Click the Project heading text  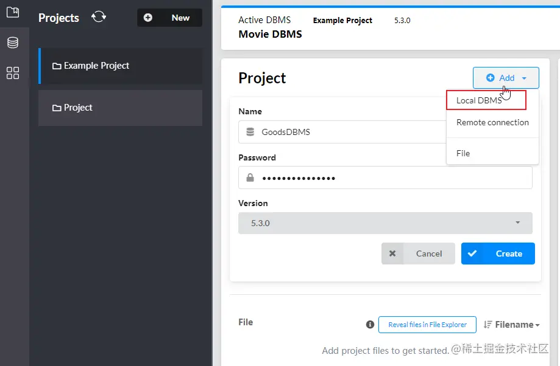coord(262,78)
